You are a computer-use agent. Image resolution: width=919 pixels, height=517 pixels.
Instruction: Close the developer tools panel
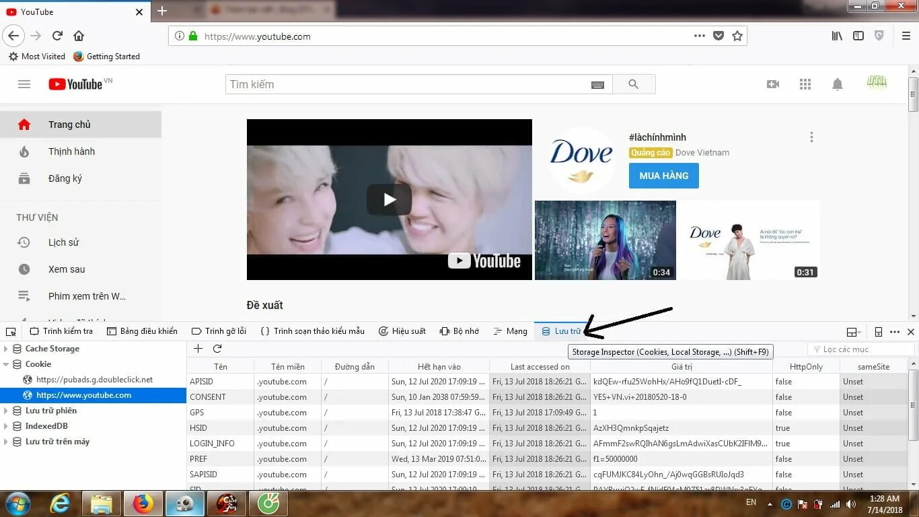(911, 331)
